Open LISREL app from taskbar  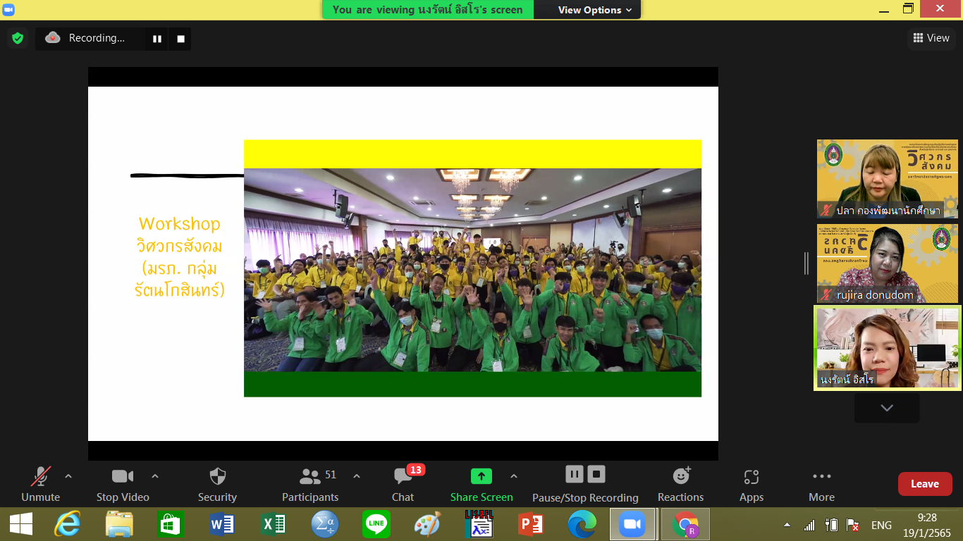pos(479,524)
